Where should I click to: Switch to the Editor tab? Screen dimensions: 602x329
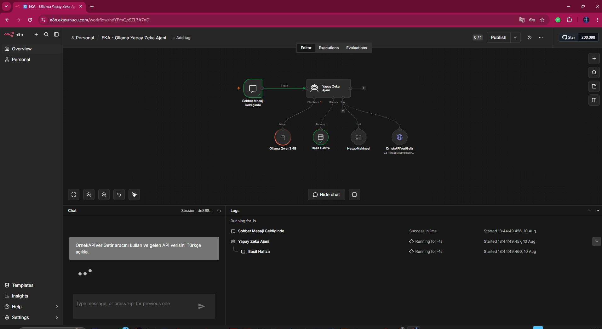[x=306, y=48]
